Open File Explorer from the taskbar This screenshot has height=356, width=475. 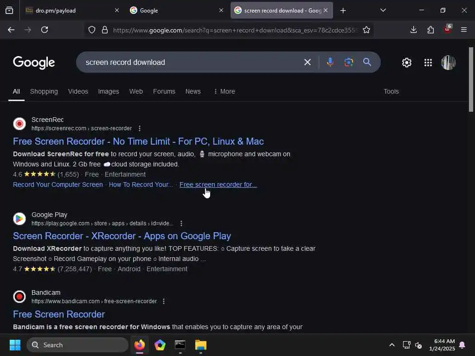pyautogui.click(x=200, y=345)
